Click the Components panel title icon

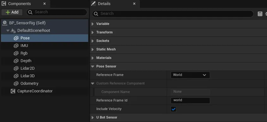pos(3,3)
